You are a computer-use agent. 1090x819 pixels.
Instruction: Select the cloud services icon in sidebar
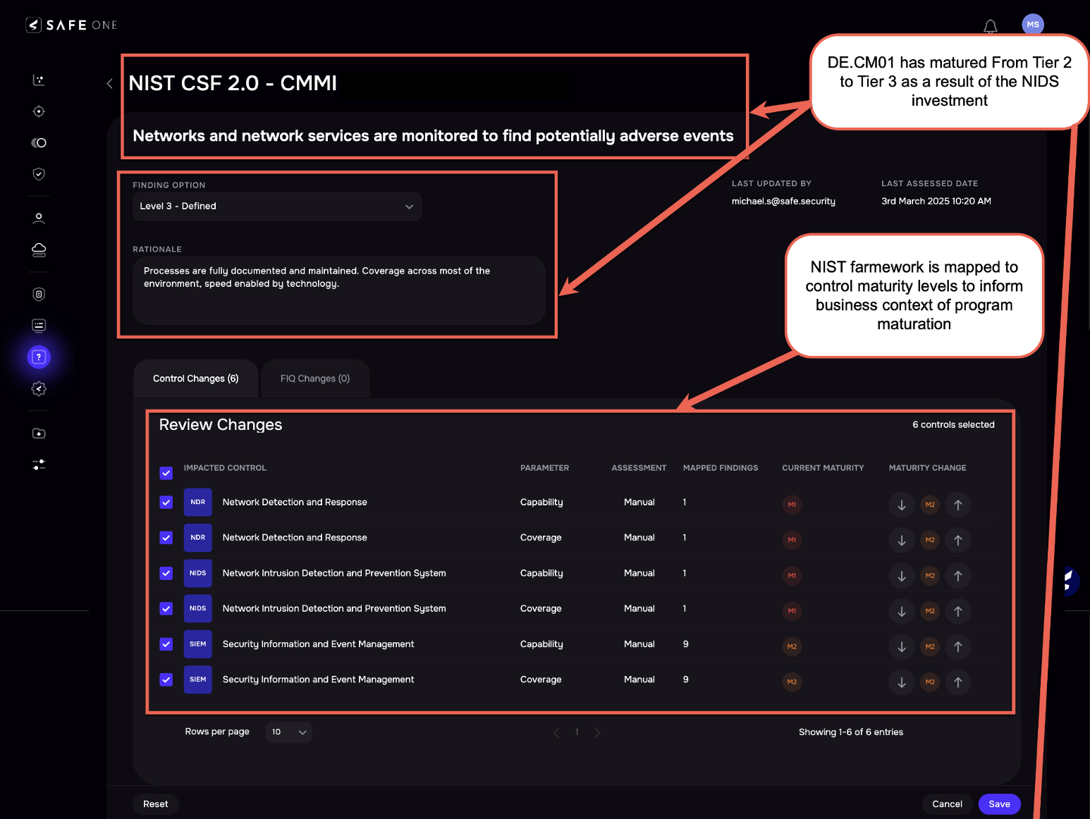pos(39,250)
